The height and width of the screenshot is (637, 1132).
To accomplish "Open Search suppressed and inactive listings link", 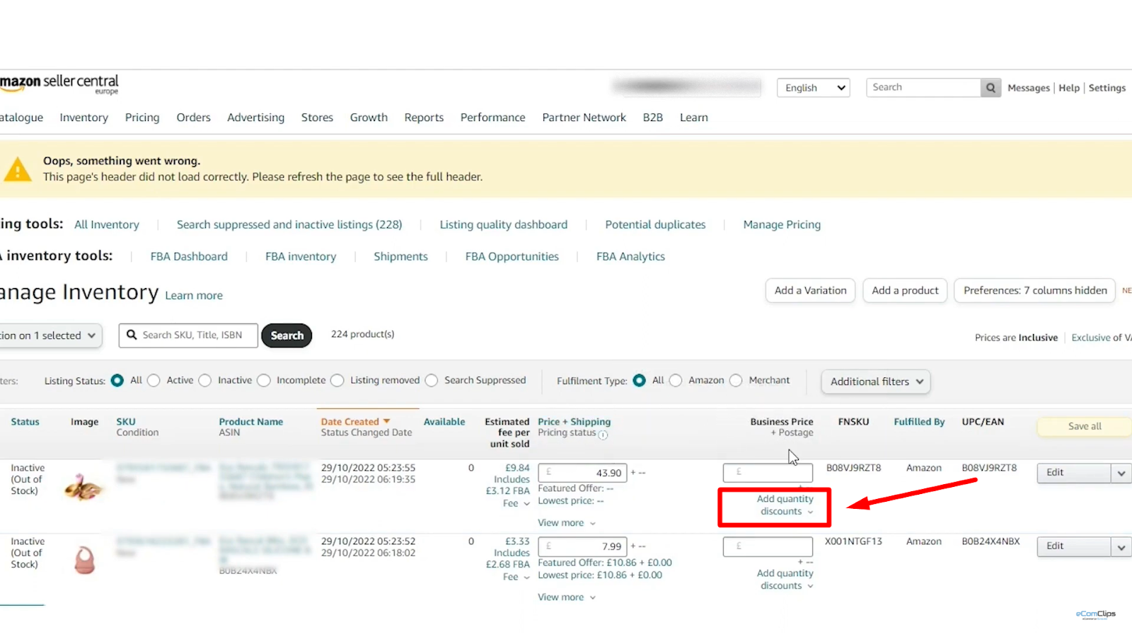I will point(289,224).
